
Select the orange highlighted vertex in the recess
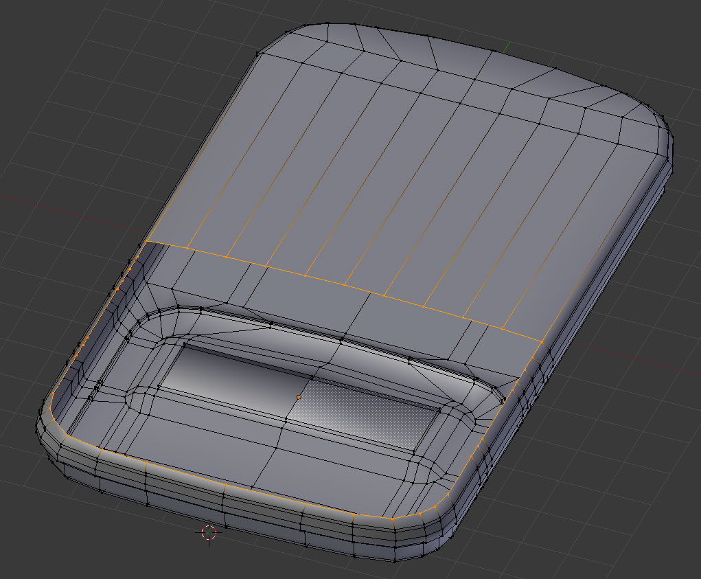(299, 397)
